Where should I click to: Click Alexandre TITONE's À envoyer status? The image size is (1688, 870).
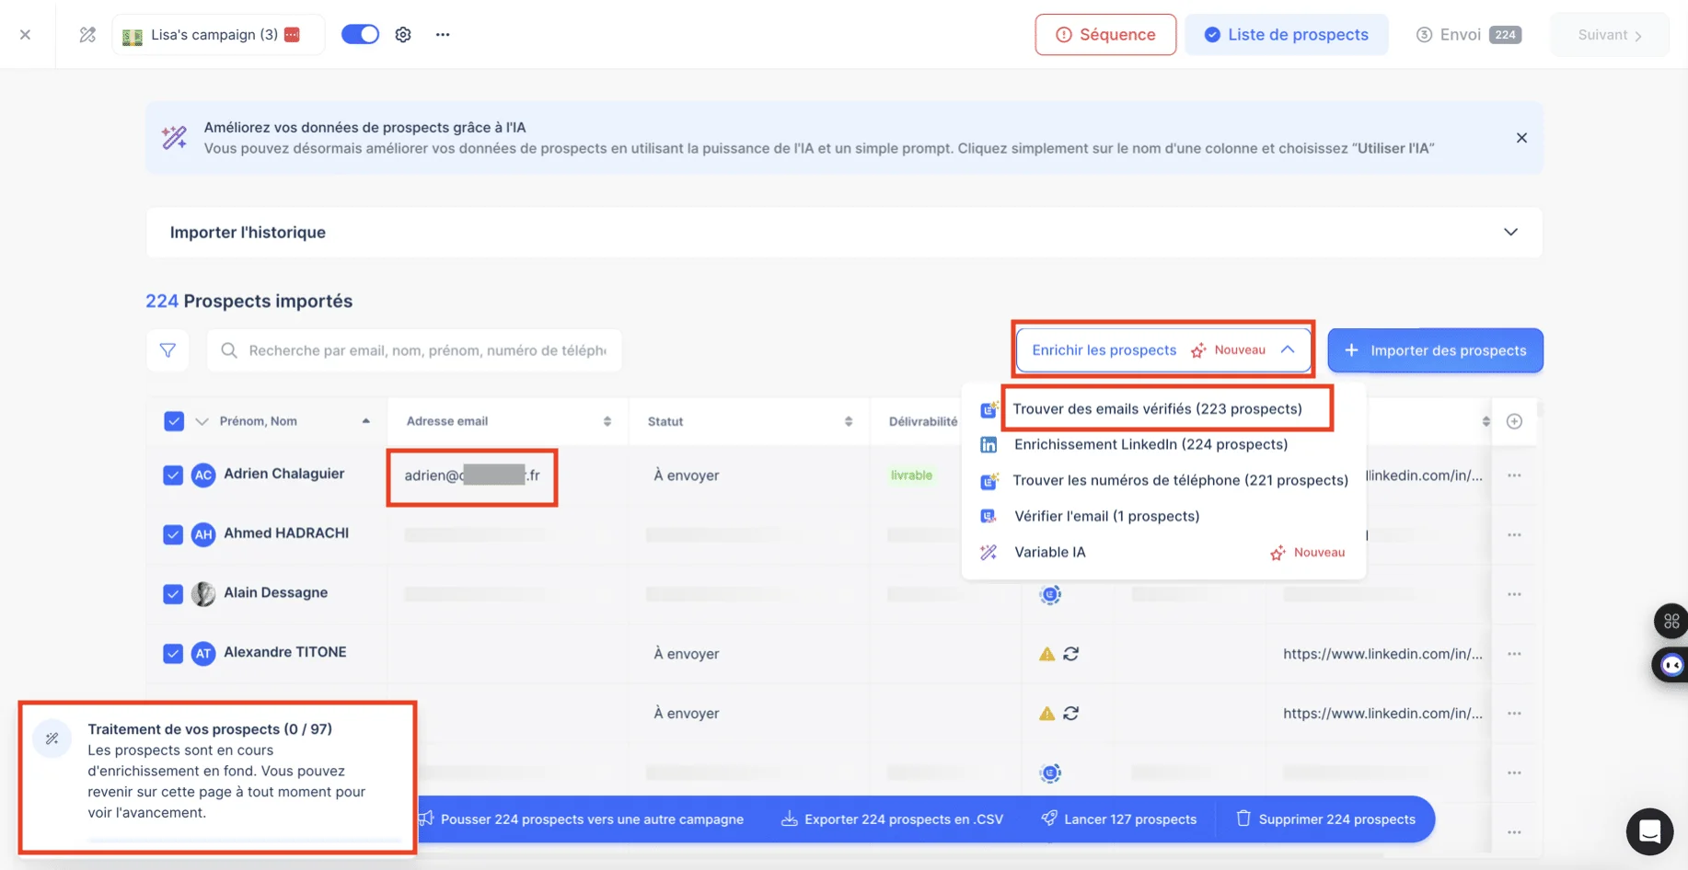click(687, 654)
